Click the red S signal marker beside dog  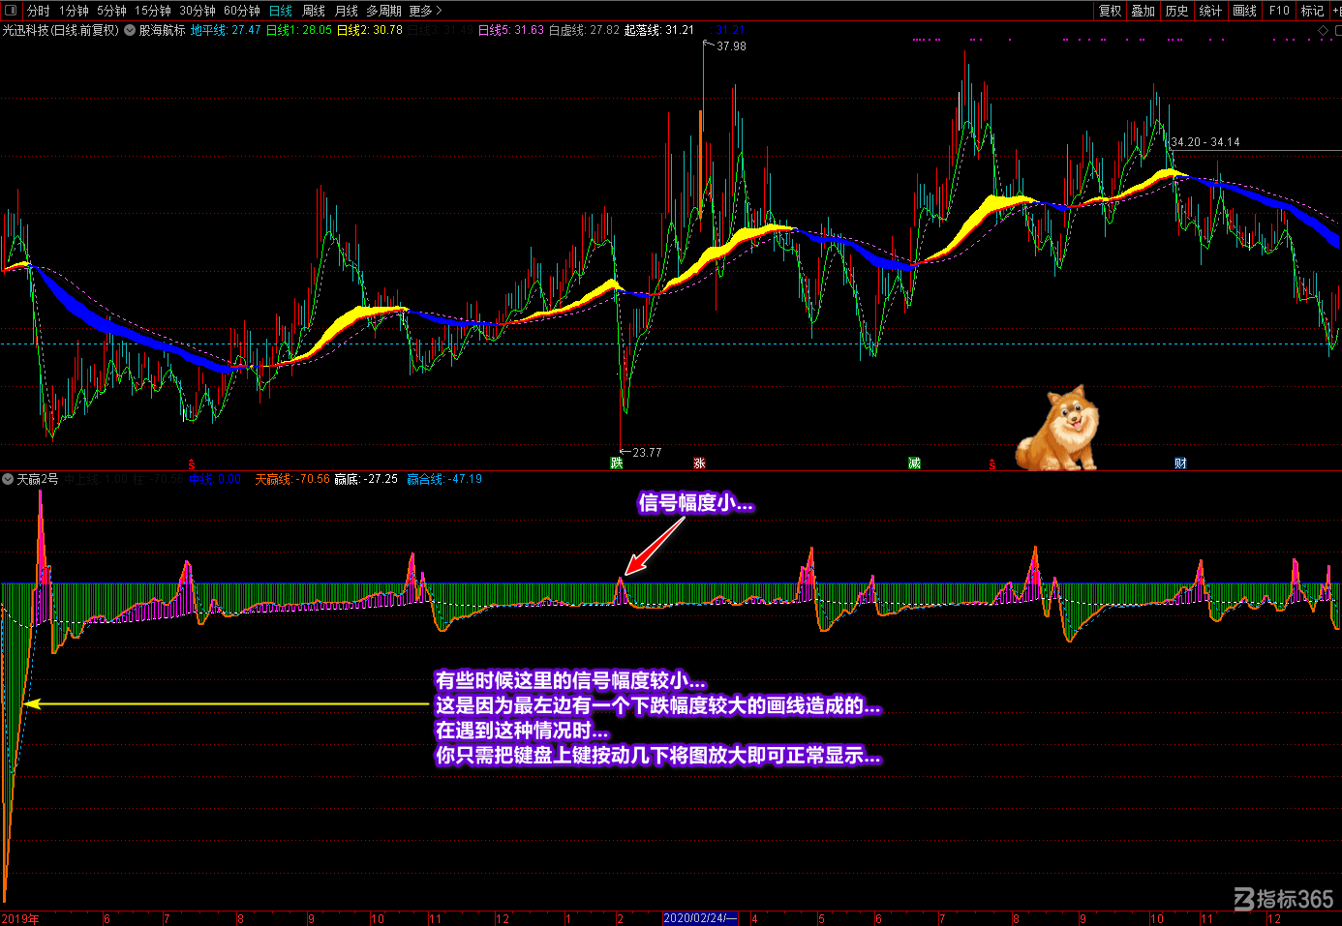(x=991, y=464)
